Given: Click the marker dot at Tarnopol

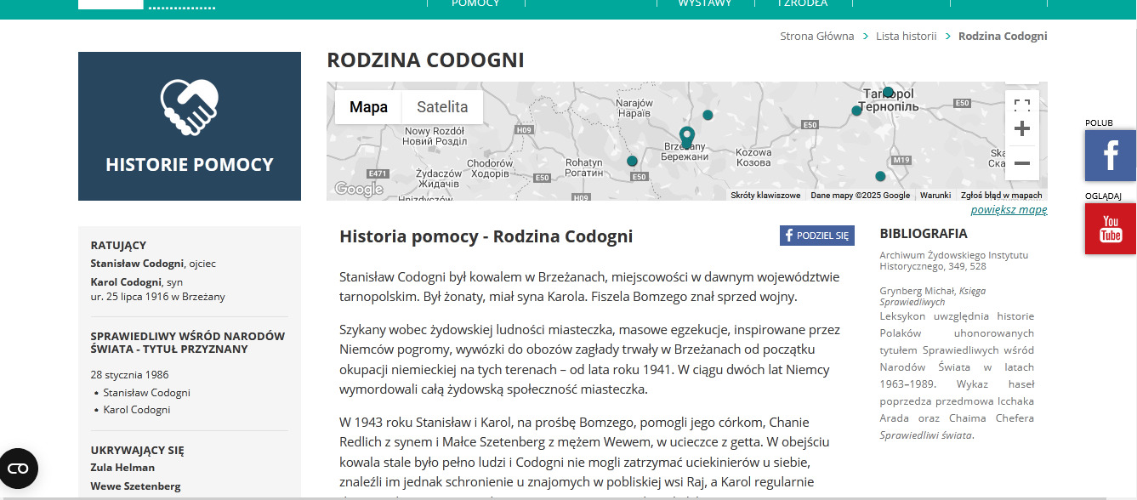Looking at the screenshot, I should [x=888, y=92].
